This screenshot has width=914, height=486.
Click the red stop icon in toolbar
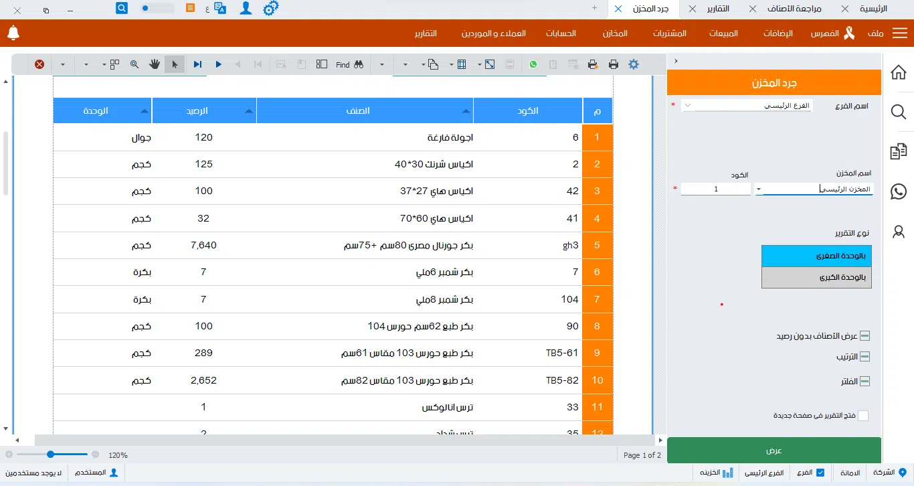click(39, 64)
